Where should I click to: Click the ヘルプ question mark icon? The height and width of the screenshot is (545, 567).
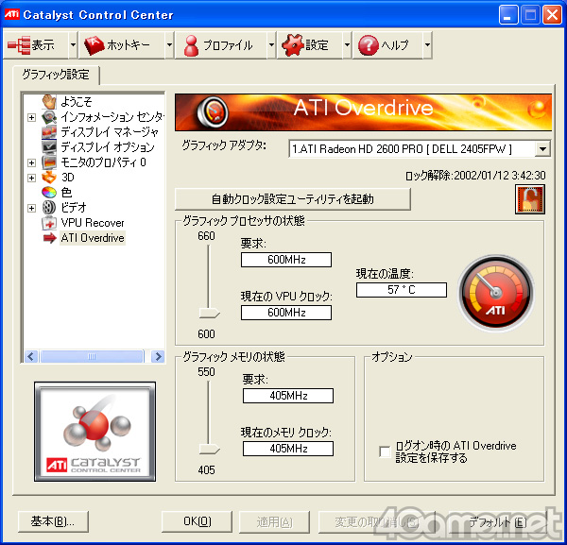click(x=369, y=45)
